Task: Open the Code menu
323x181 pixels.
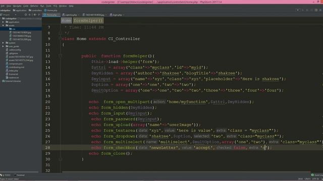Action: click(26, 6)
